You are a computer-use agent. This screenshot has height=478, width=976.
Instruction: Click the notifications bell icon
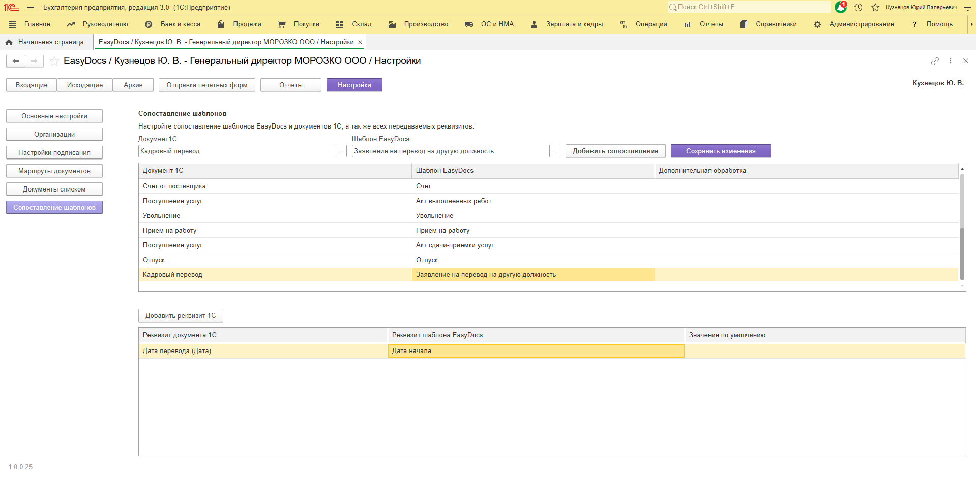pos(840,7)
